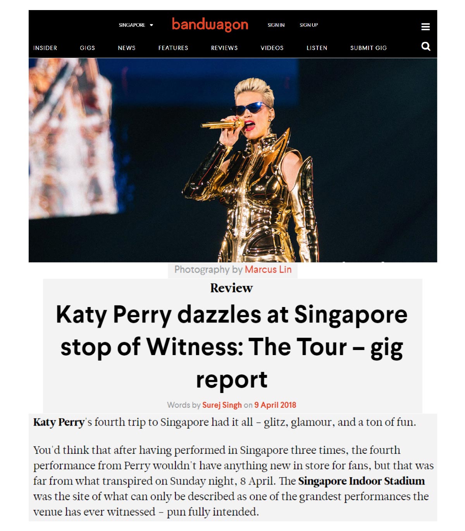Expand the Singapore region dropdown arrow
465x531 pixels.
pos(152,25)
